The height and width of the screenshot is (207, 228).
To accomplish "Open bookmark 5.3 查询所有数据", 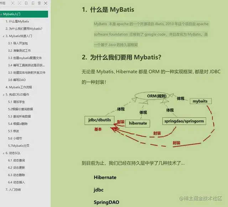I will (19, 117).
